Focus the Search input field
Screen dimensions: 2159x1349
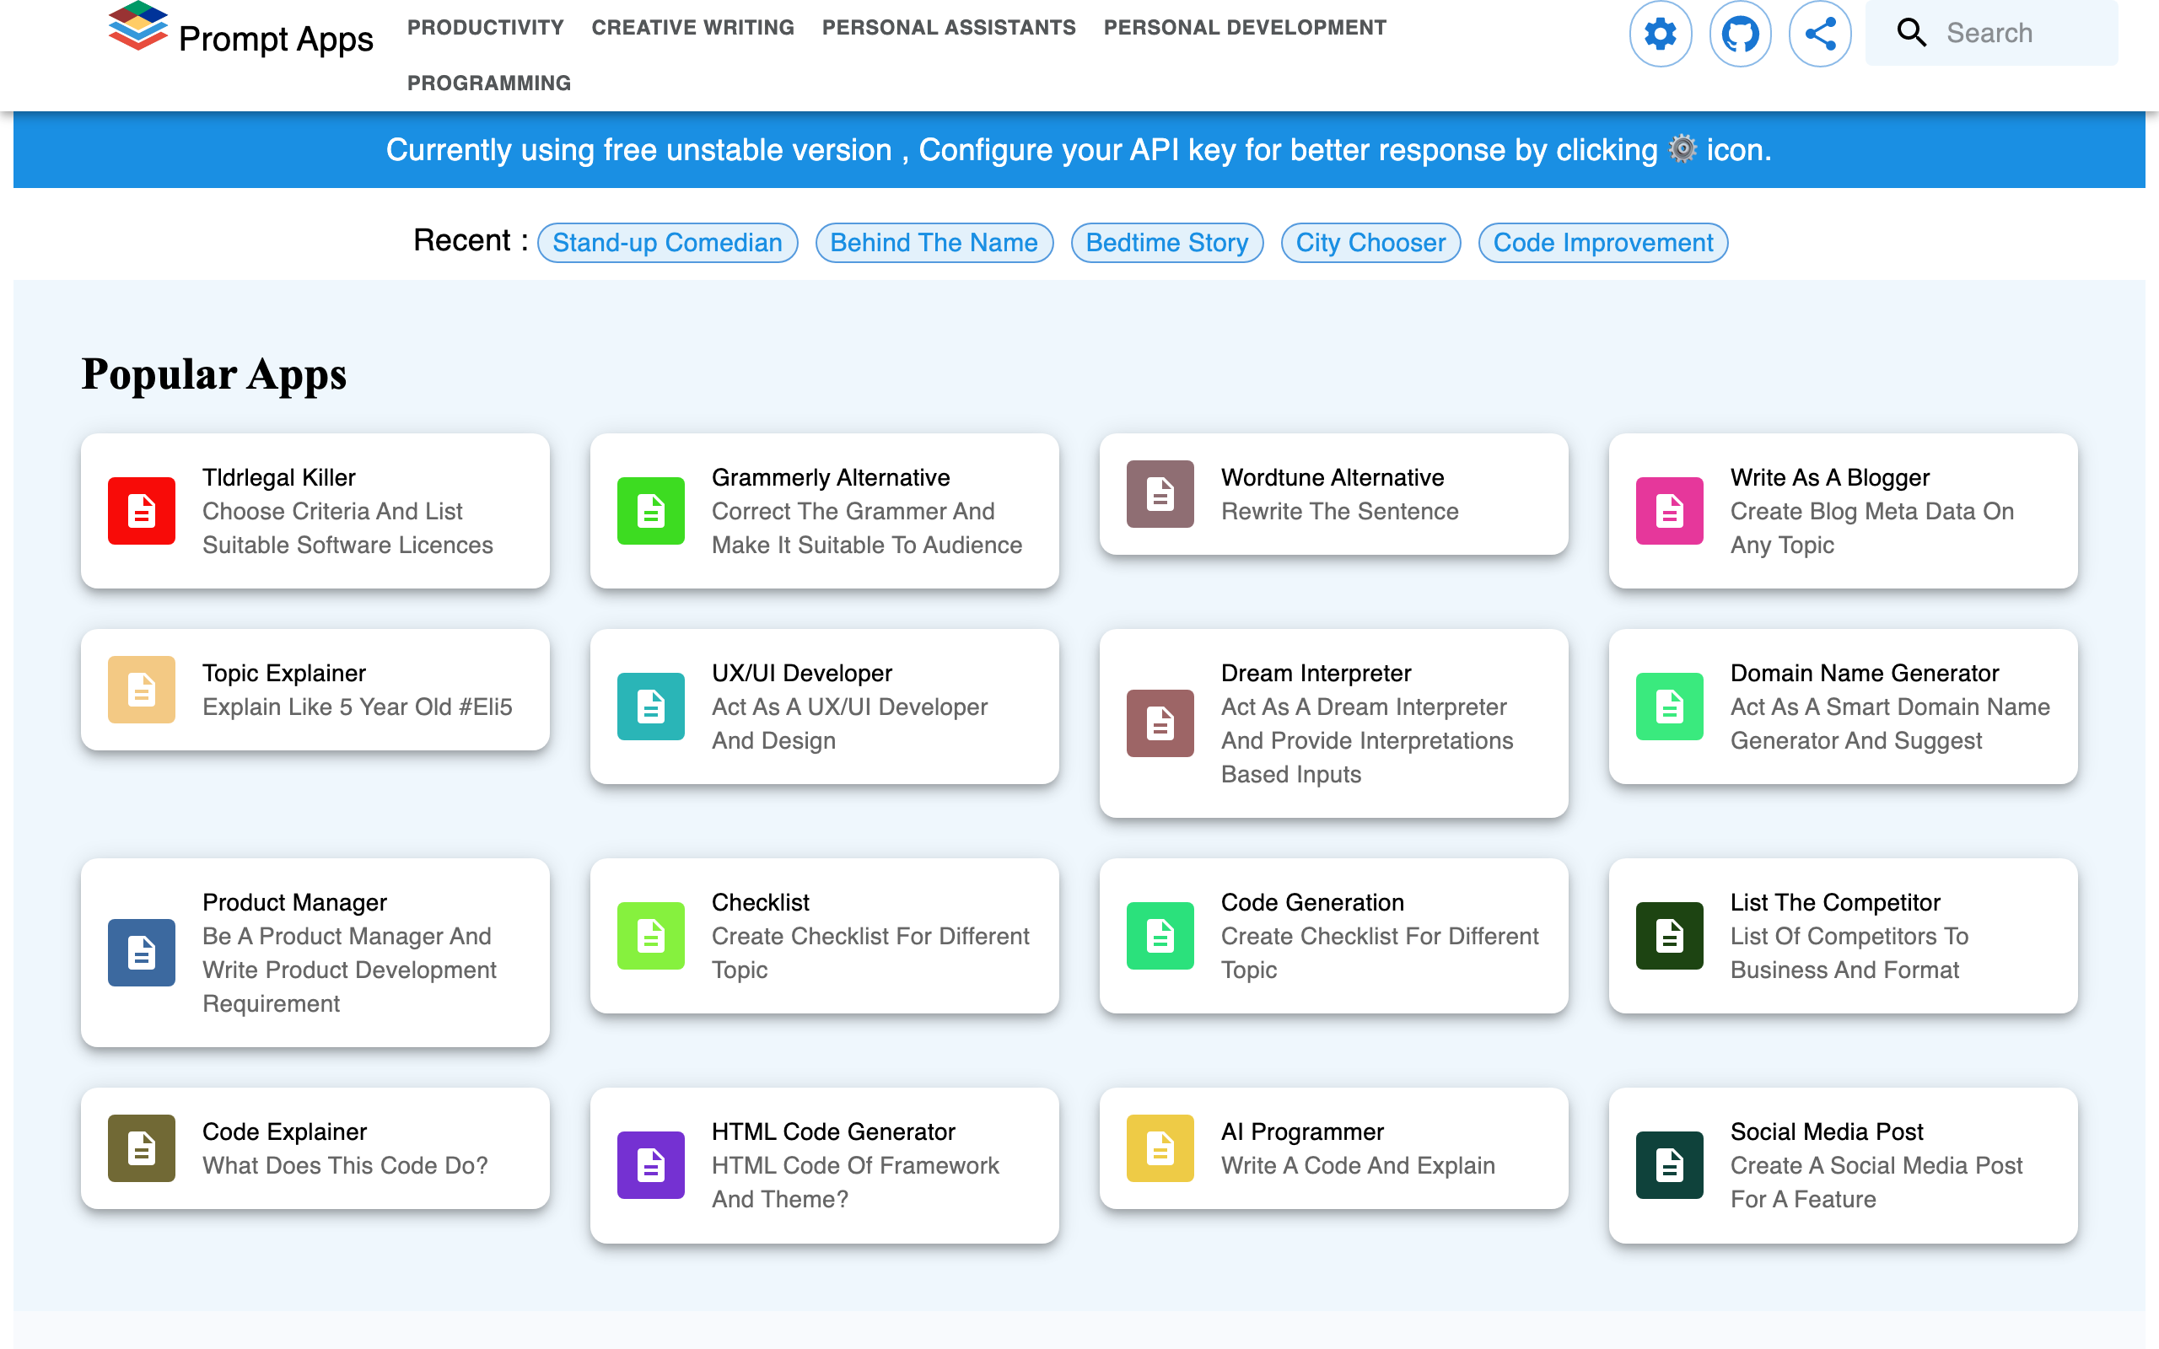2025,33
